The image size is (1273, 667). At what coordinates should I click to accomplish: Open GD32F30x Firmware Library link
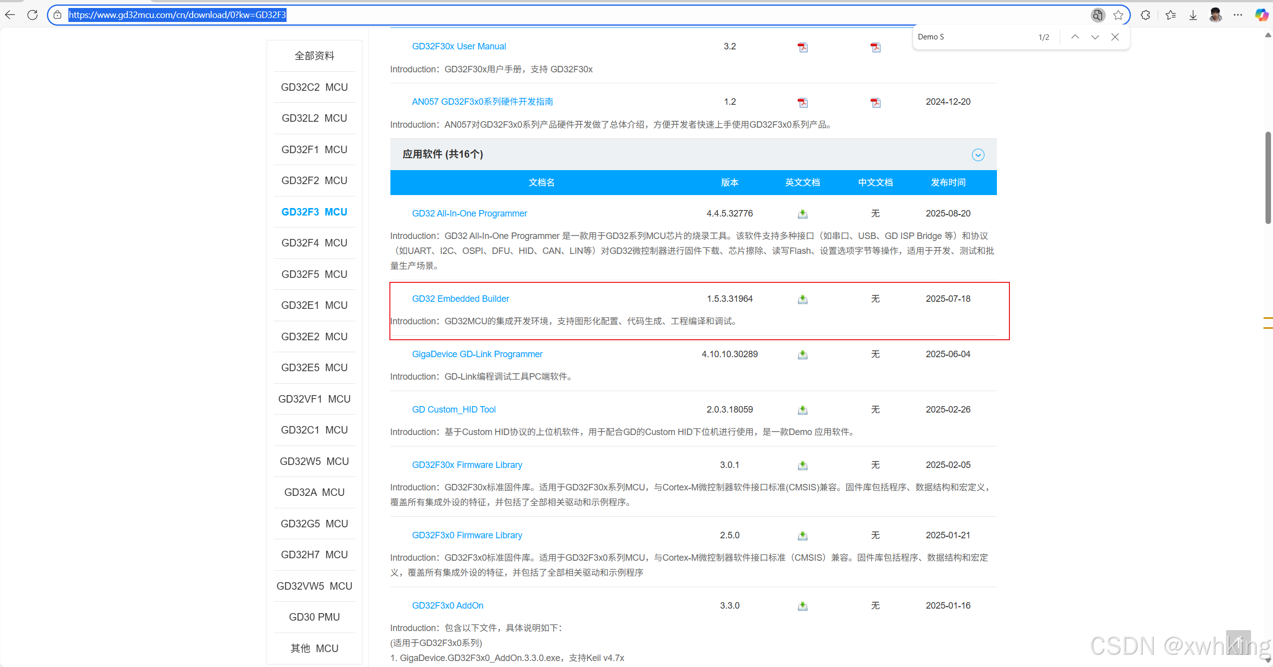[x=467, y=465]
